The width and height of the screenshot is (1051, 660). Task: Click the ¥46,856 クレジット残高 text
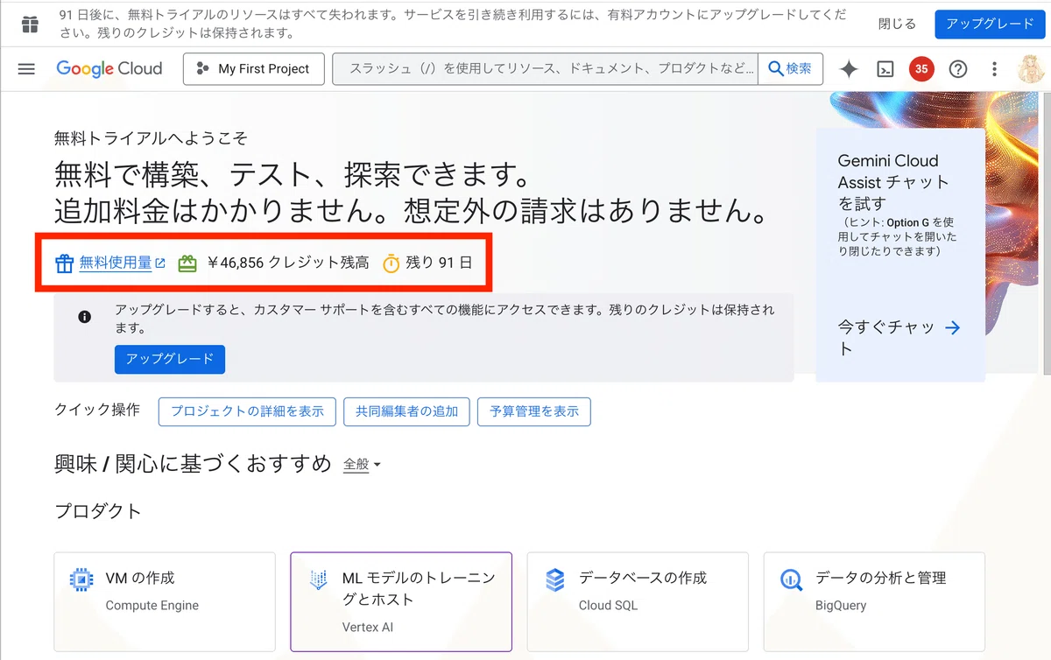(288, 263)
